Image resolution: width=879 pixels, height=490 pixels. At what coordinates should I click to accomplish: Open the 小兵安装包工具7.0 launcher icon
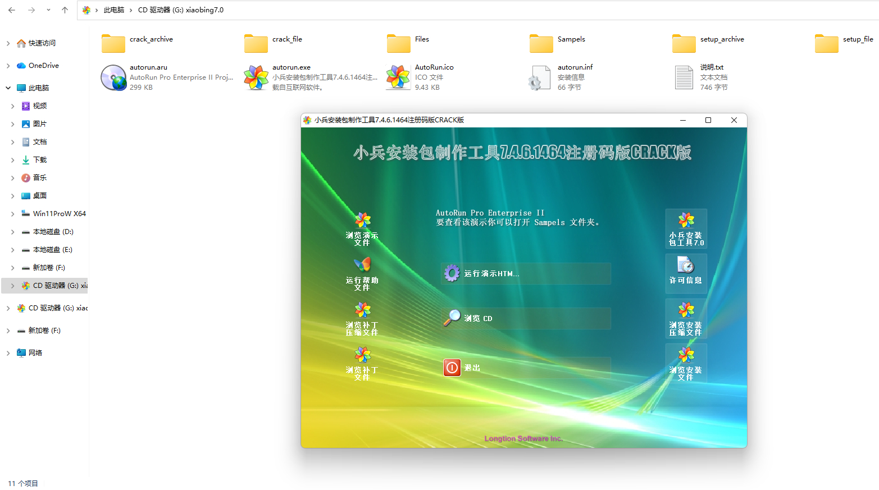[686, 228]
